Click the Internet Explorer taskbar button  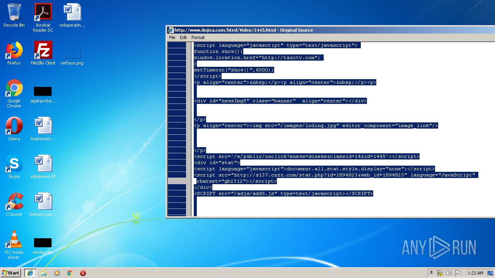coord(30,273)
